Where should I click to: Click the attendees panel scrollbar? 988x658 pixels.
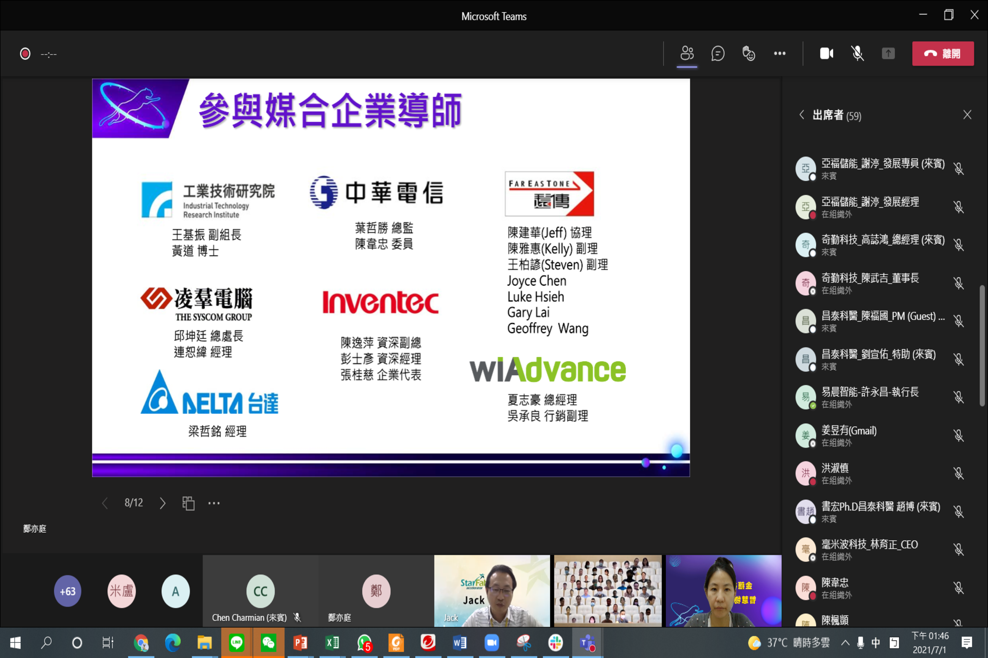(x=982, y=346)
